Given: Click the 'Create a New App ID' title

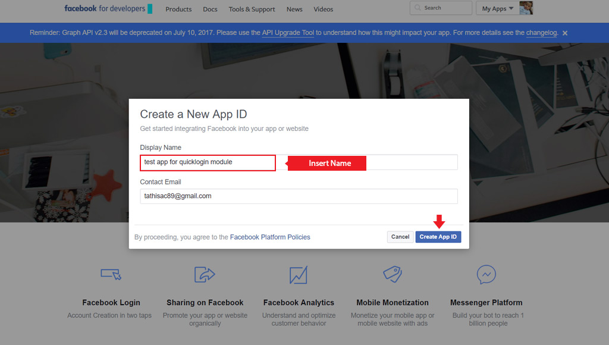Looking at the screenshot, I should pyautogui.click(x=193, y=114).
